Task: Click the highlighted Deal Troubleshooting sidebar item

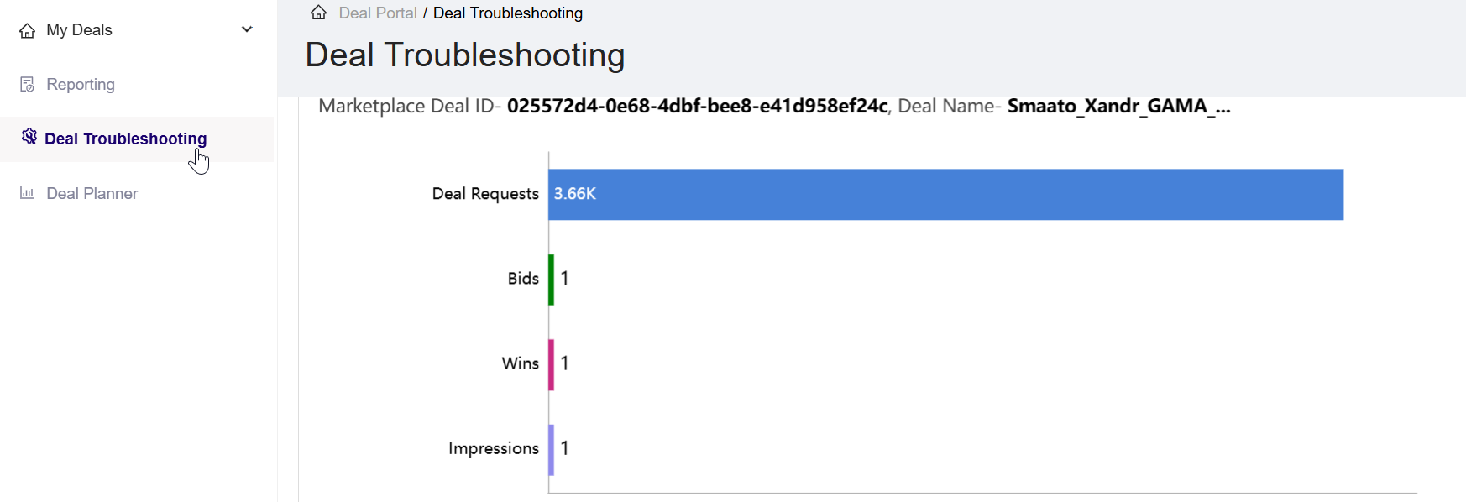Action: point(126,138)
